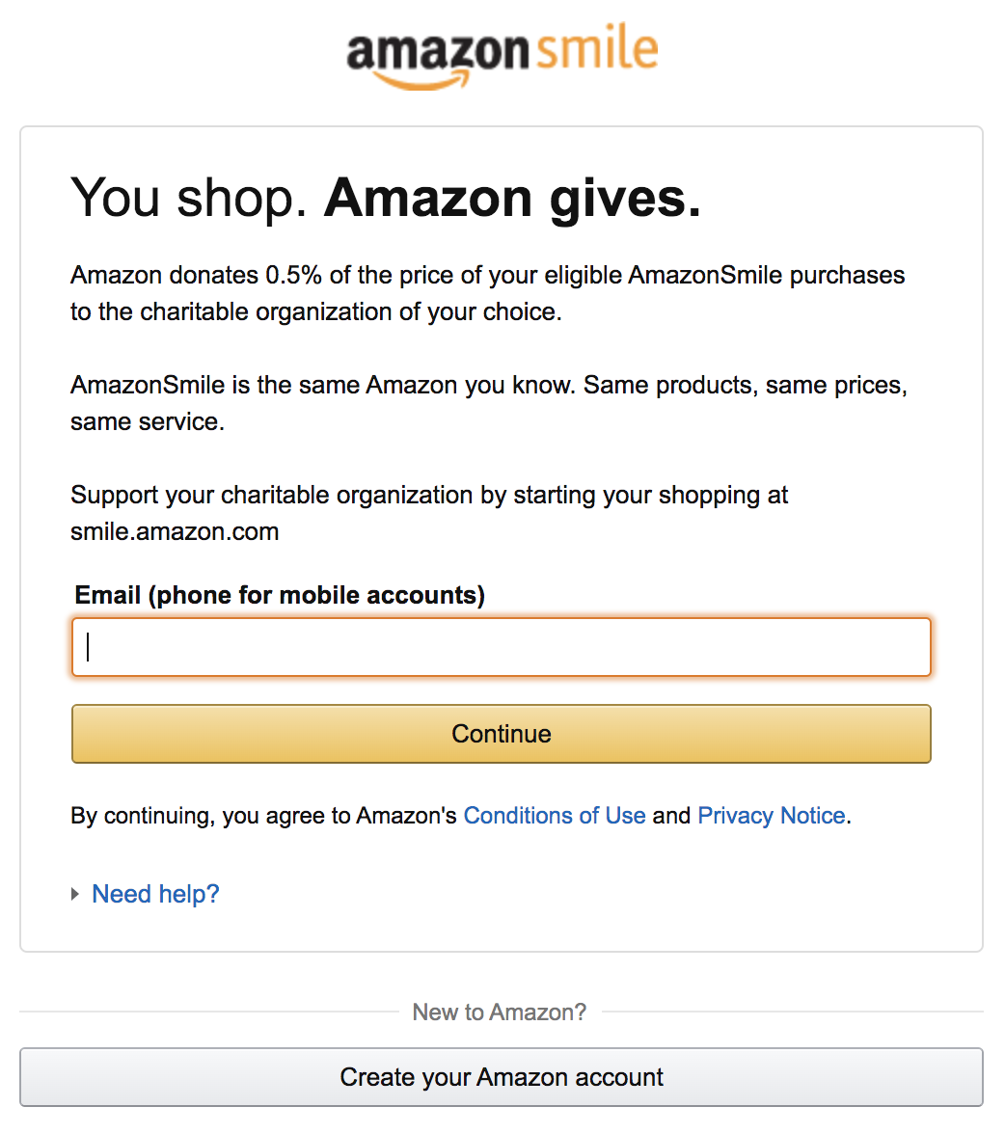Expand the Need help? disclosure triangle

[75, 895]
